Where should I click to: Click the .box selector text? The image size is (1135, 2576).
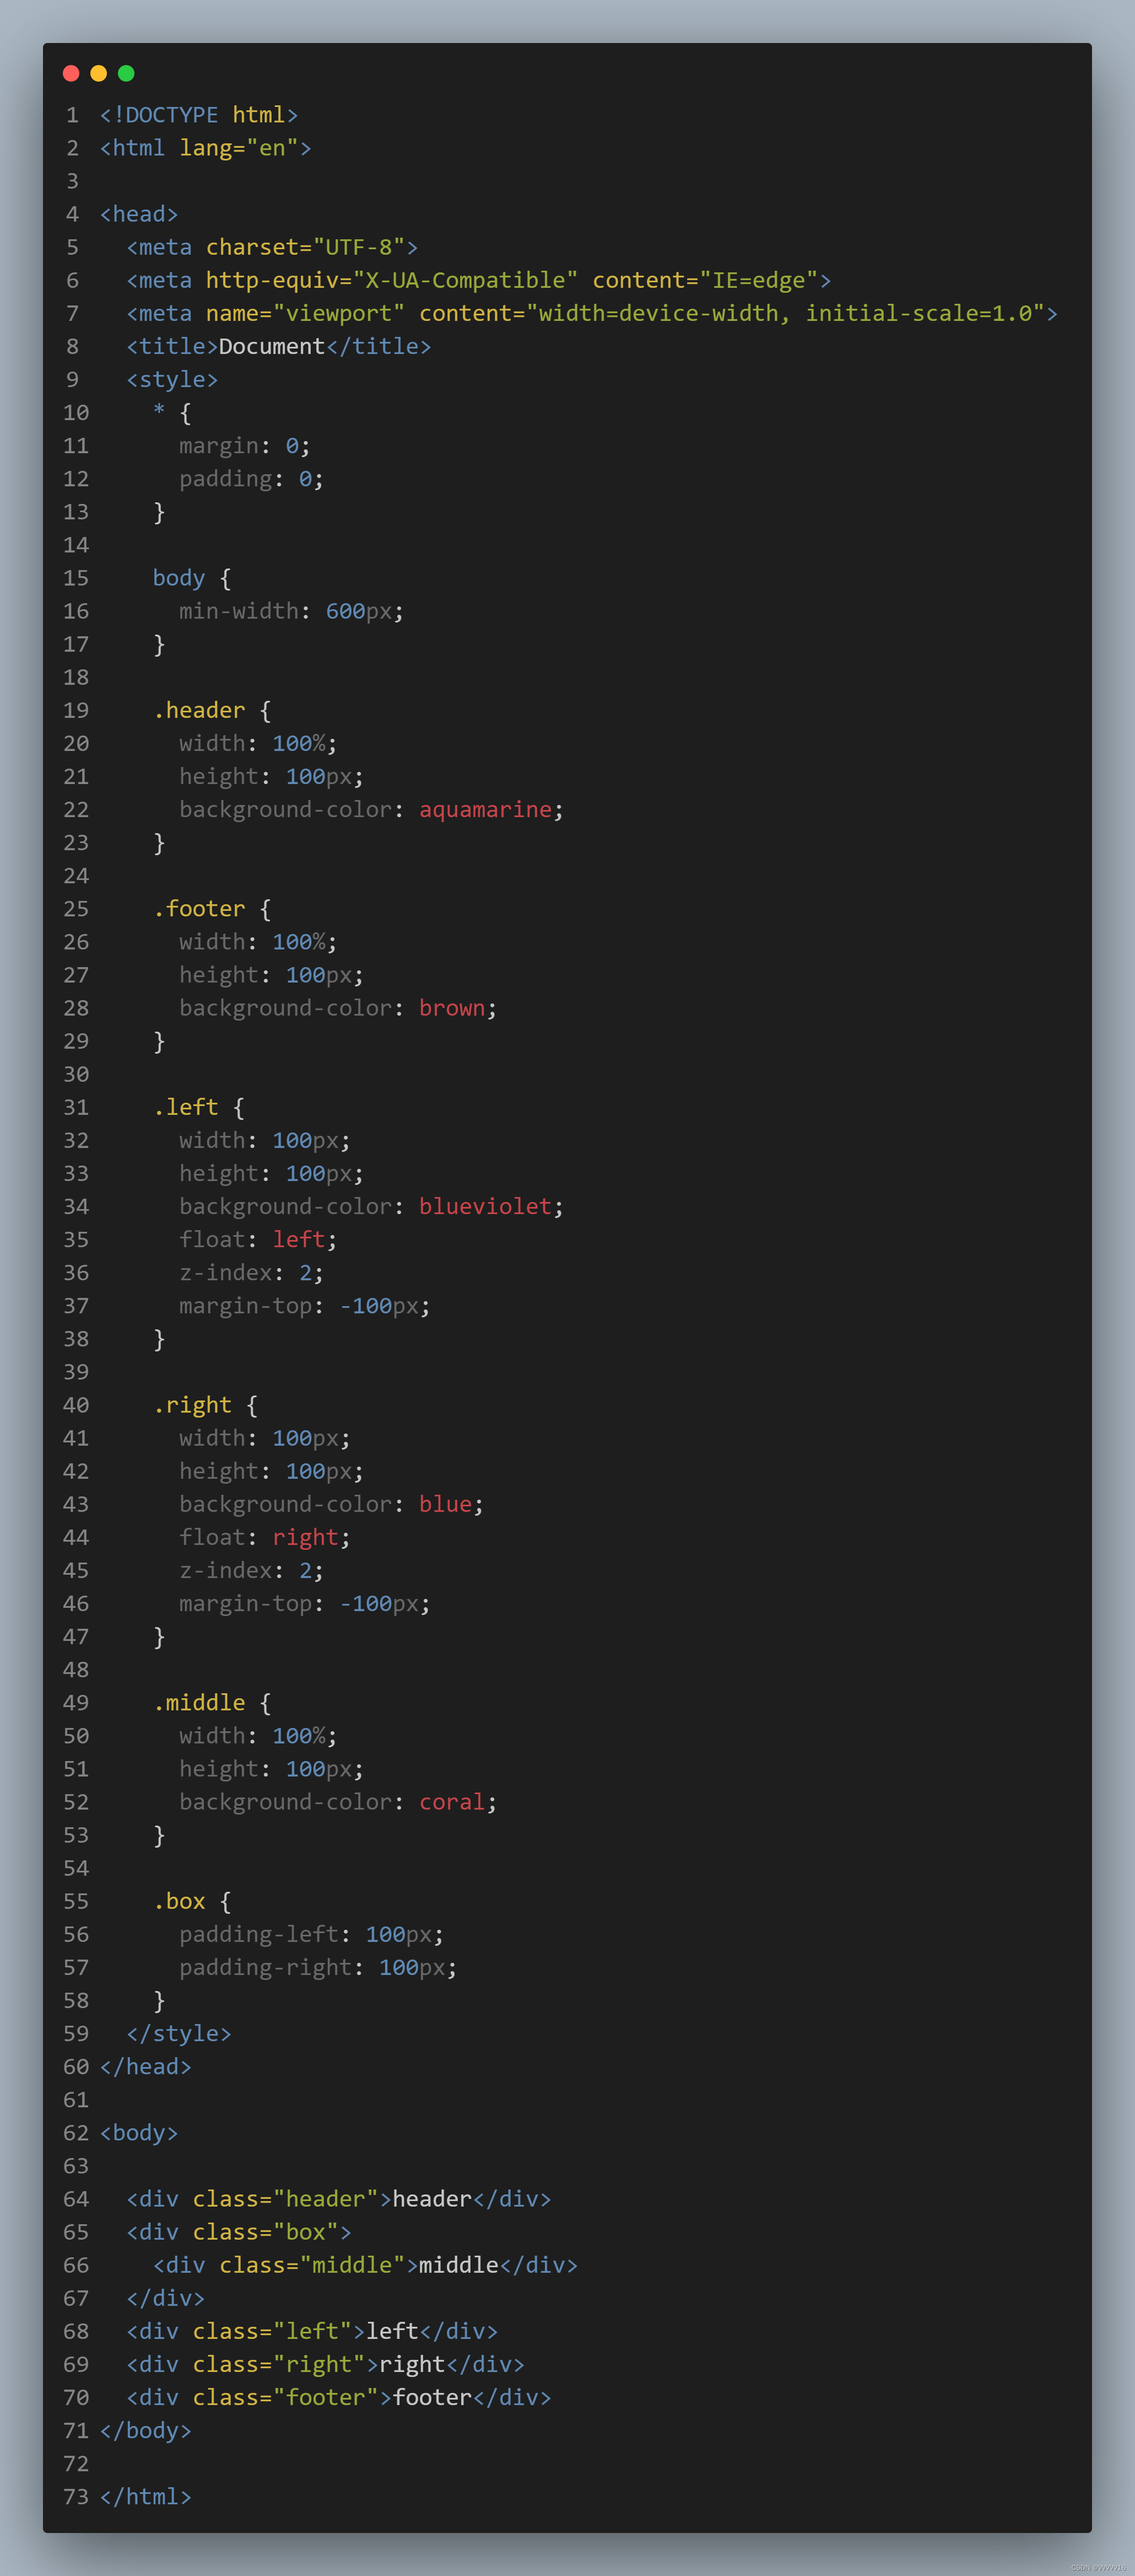pos(179,1901)
